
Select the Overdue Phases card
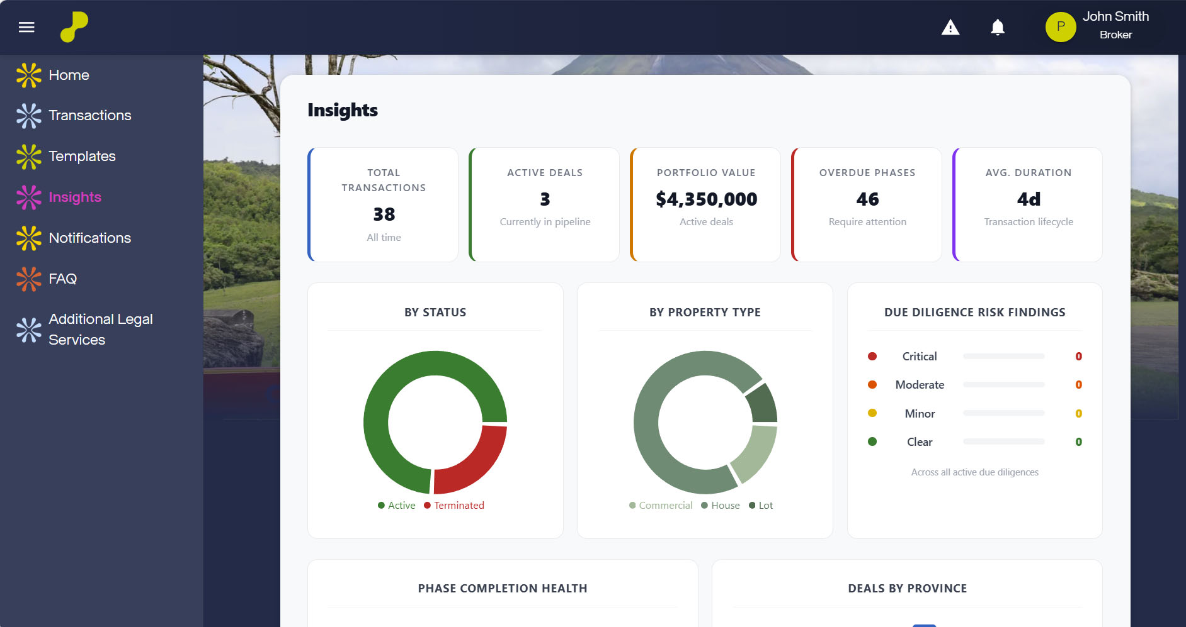[x=867, y=204]
